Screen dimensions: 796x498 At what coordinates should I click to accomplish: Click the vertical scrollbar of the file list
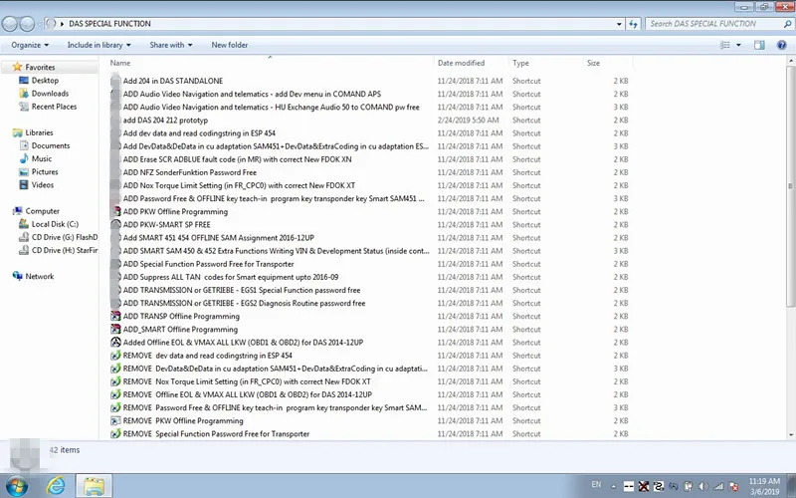(790, 185)
